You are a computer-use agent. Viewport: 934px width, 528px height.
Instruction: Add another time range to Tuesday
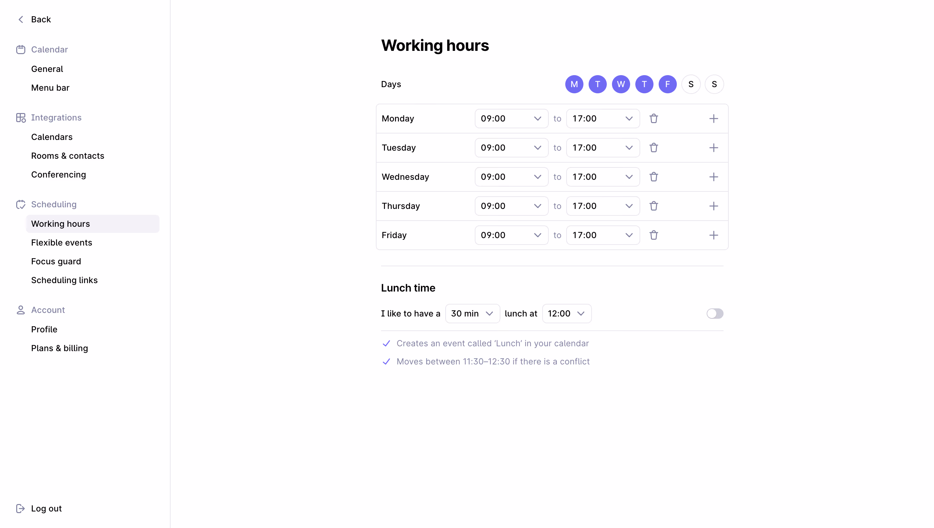click(713, 148)
